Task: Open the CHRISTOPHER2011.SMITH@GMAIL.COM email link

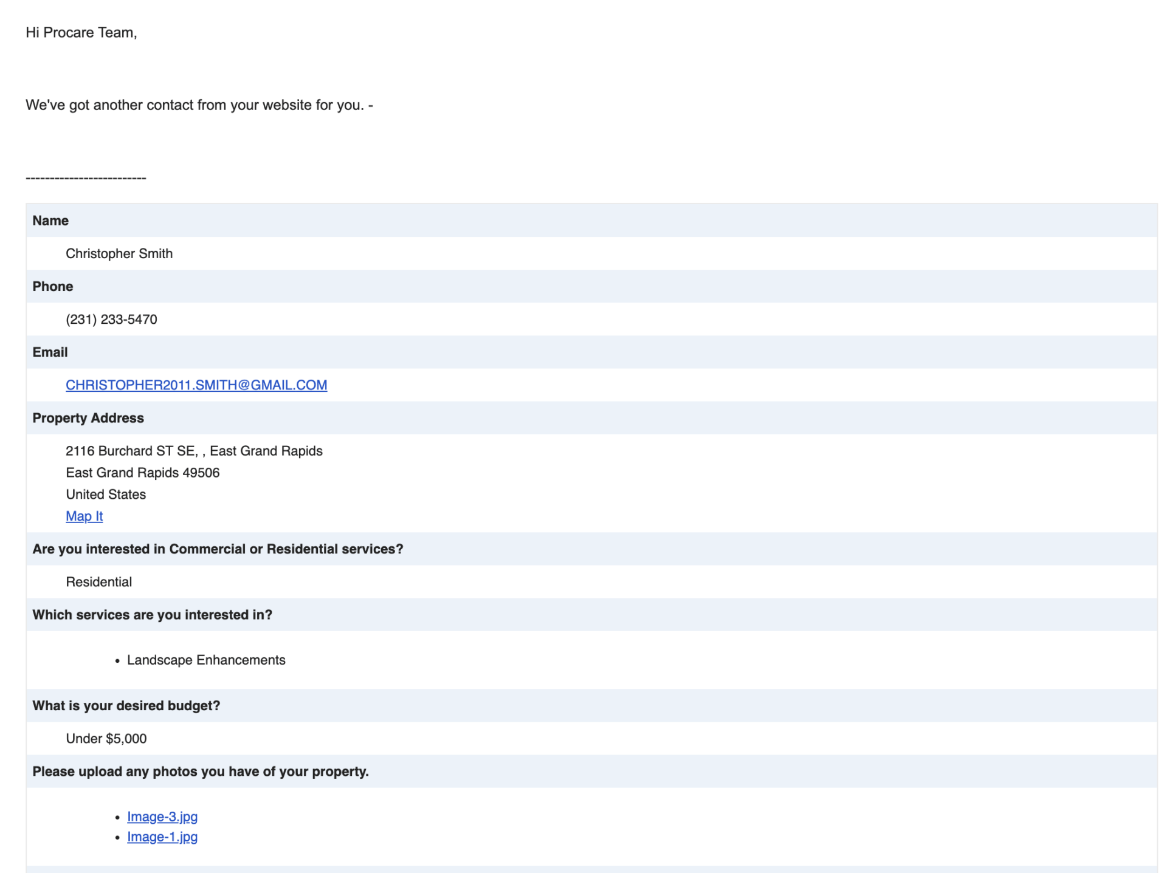Action: tap(196, 385)
